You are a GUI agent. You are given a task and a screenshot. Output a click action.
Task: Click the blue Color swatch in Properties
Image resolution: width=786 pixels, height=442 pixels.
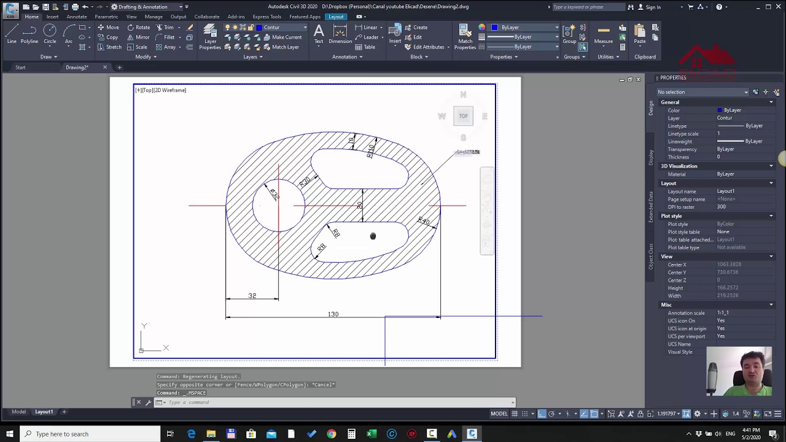coord(720,110)
